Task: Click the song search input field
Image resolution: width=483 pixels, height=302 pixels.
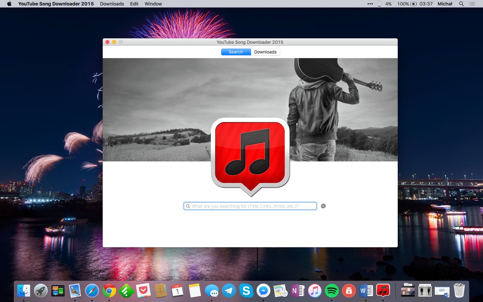Action: click(250, 206)
